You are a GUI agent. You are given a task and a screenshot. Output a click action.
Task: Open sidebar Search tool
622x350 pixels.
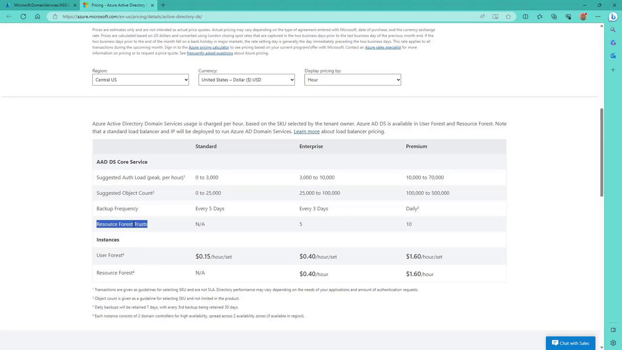tap(613, 30)
